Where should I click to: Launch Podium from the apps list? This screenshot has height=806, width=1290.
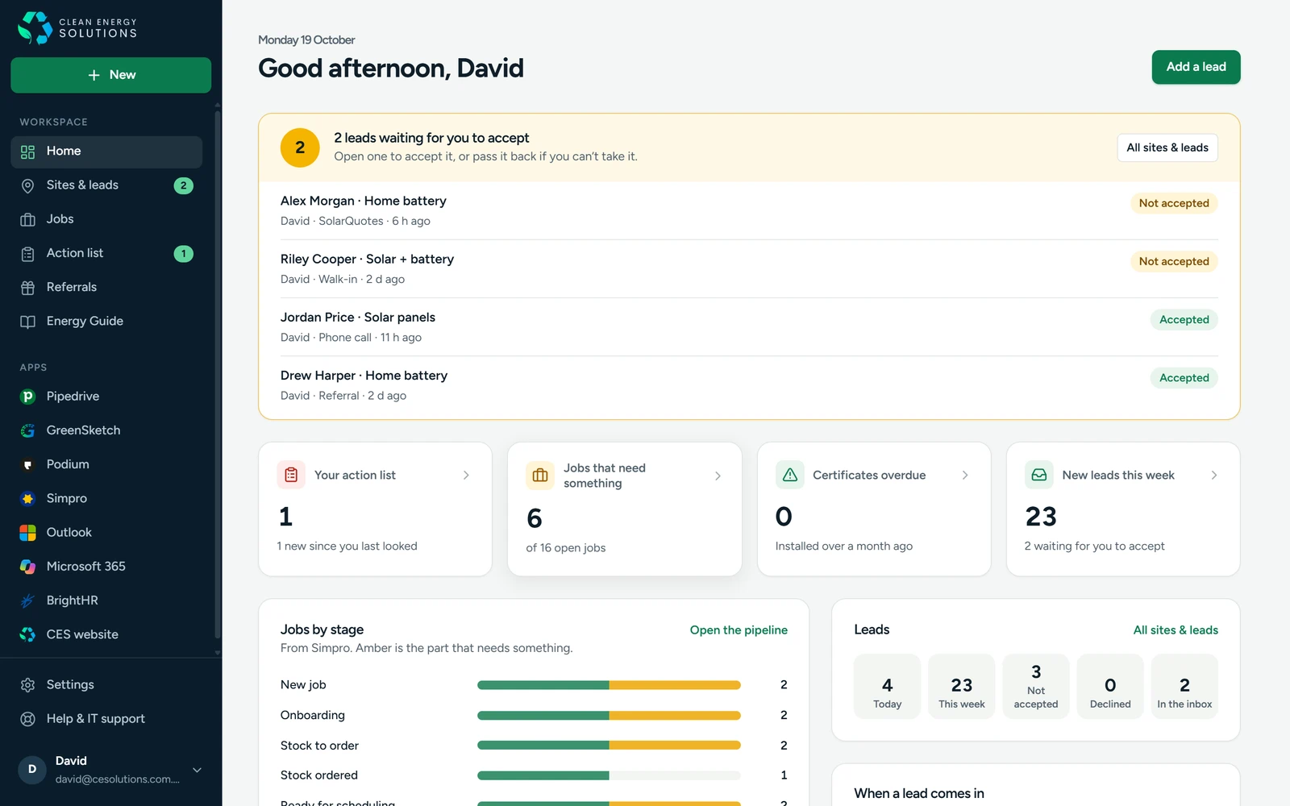[x=27, y=464]
